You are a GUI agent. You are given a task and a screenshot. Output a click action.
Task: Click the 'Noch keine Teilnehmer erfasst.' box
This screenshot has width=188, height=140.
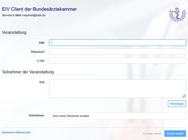(x=118, y=116)
